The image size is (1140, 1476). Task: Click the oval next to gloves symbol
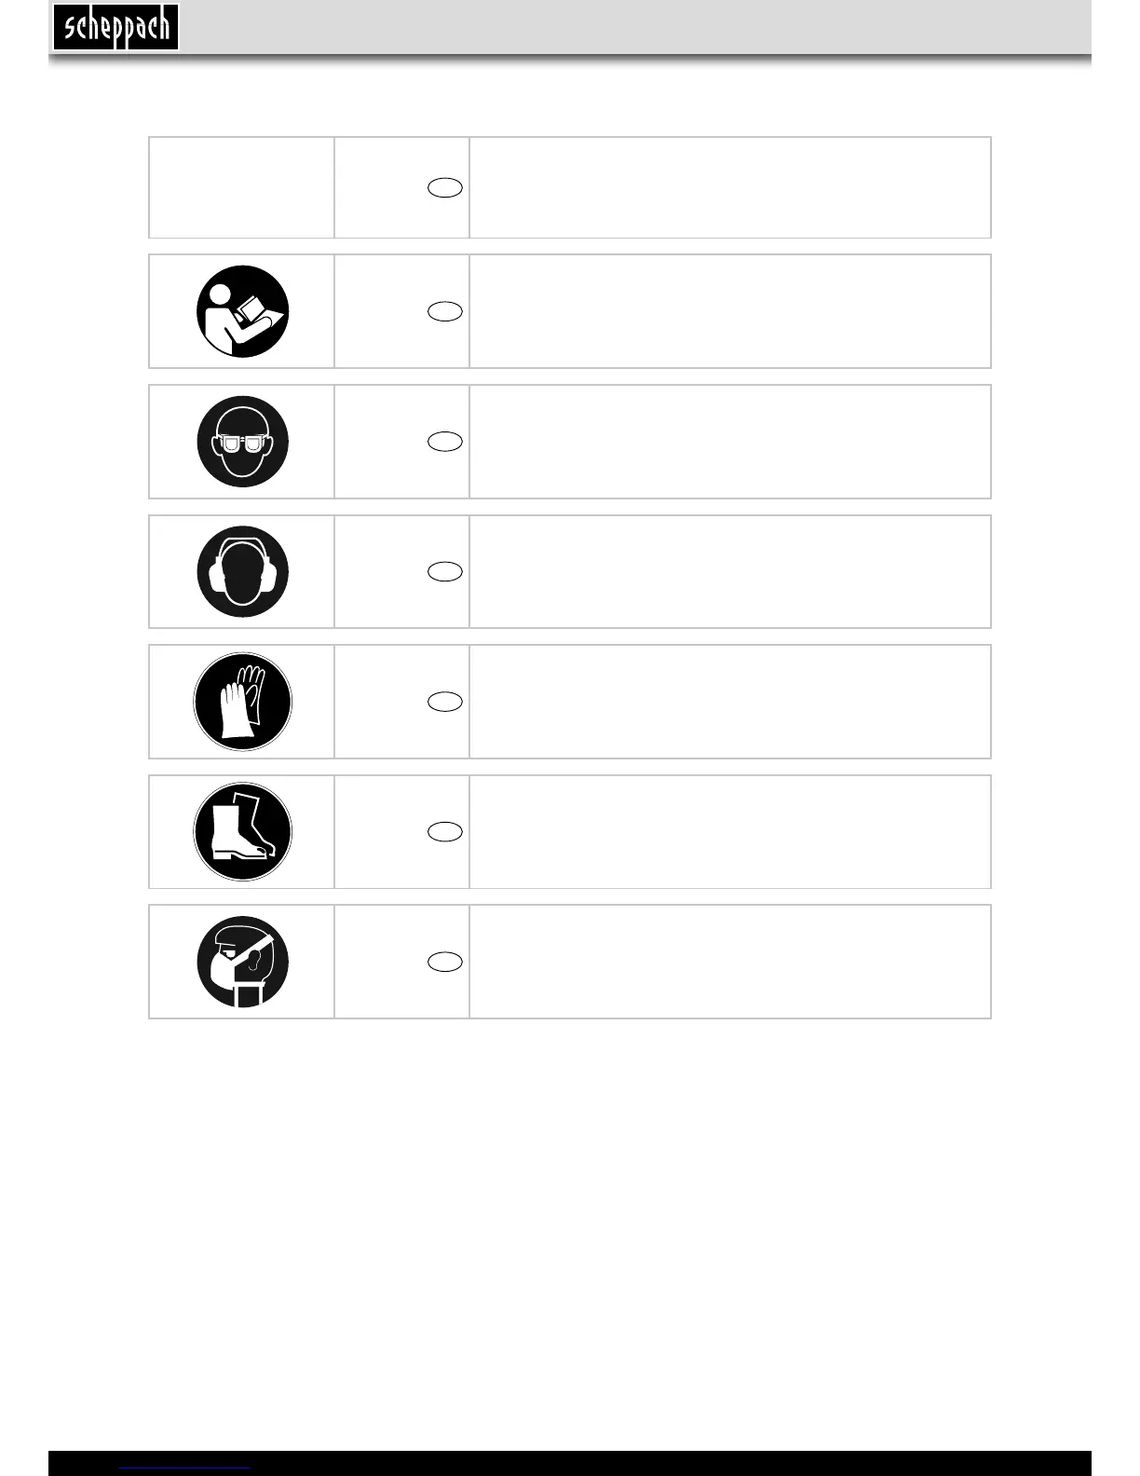[x=445, y=702]
